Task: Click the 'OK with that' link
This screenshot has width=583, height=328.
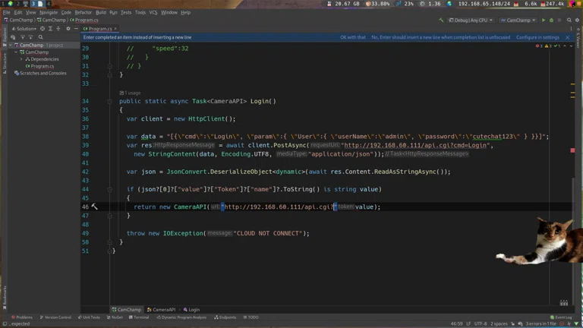Action: pos(352,37)
